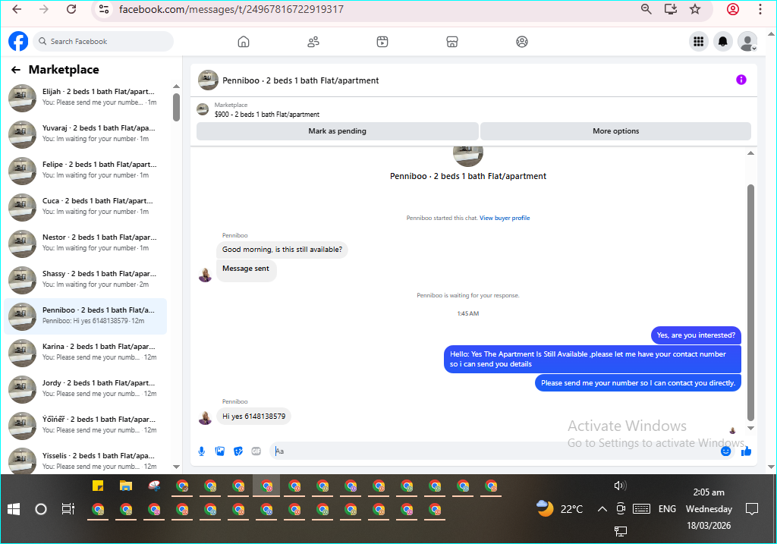Click the install app icon in address bar
The width and height of the screenshot is (777, 544).
pos(671,9)
